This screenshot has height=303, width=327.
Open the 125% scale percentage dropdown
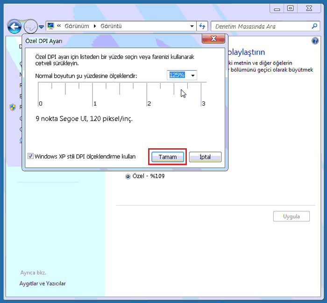pyautogui.click(x=193, y=75)
